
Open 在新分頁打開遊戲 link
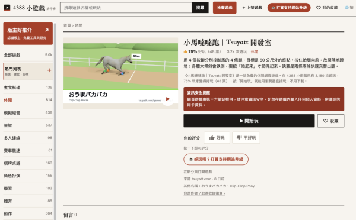[198, 172]
